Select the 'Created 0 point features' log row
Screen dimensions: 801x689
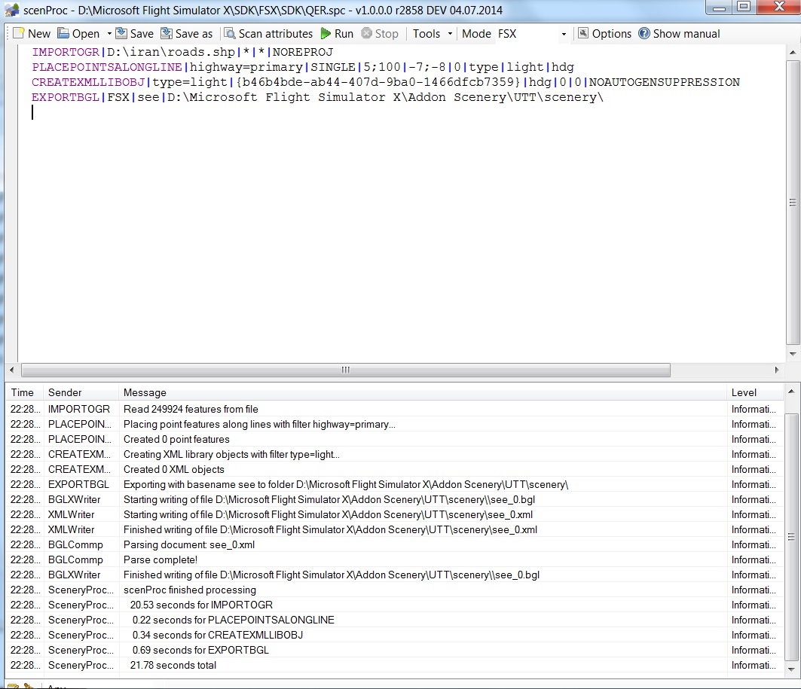[394, 439]
